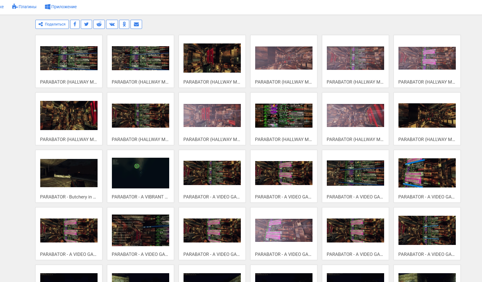
Task: Open the Плагины link with puzzle icon
Action: coord(24,7)
